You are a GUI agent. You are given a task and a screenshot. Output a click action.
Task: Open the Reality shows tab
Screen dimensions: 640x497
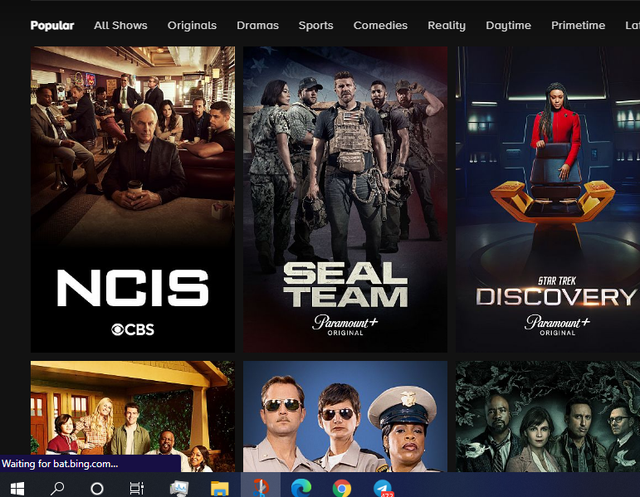coord(447,25)
